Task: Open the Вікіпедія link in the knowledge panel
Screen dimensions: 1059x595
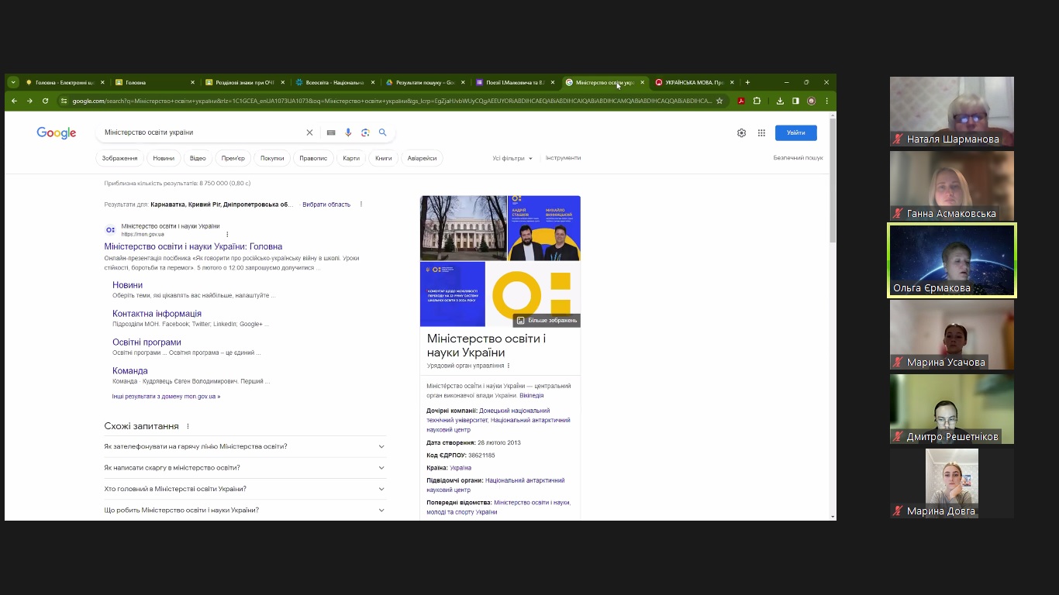Action: (x=532, y=396)
